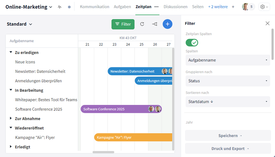Click the activity pulse icon
This screenshot has width=275, height=157.
[x=60, y=7]
